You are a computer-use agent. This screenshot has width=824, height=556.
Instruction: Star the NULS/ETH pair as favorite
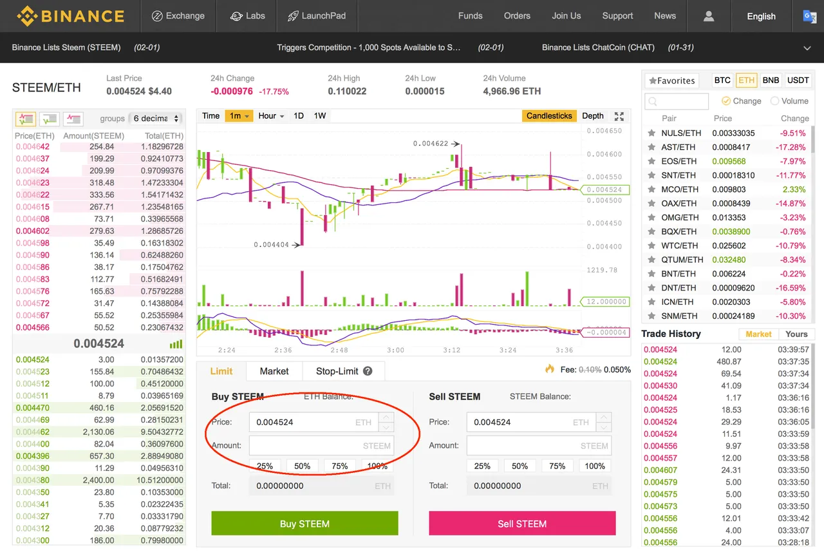[651, 133]
